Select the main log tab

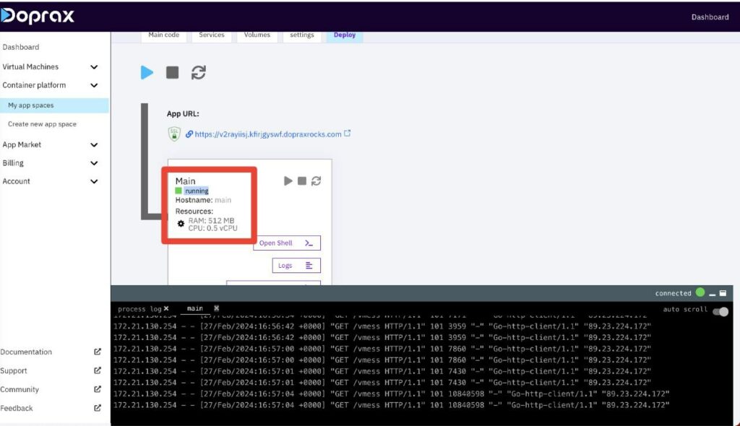195,308
